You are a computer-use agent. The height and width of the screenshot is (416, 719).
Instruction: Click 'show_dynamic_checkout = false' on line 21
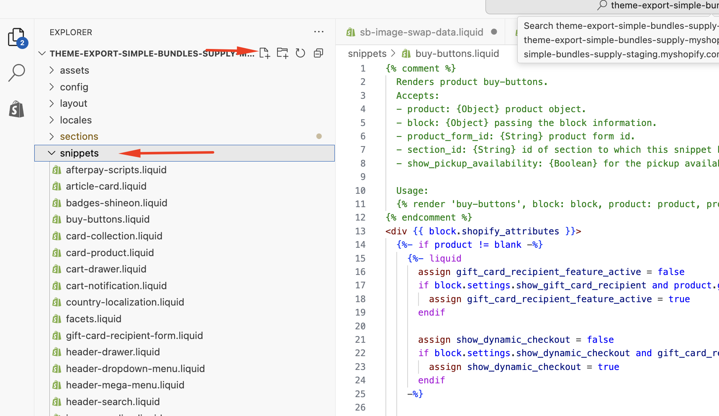[535, 340]
